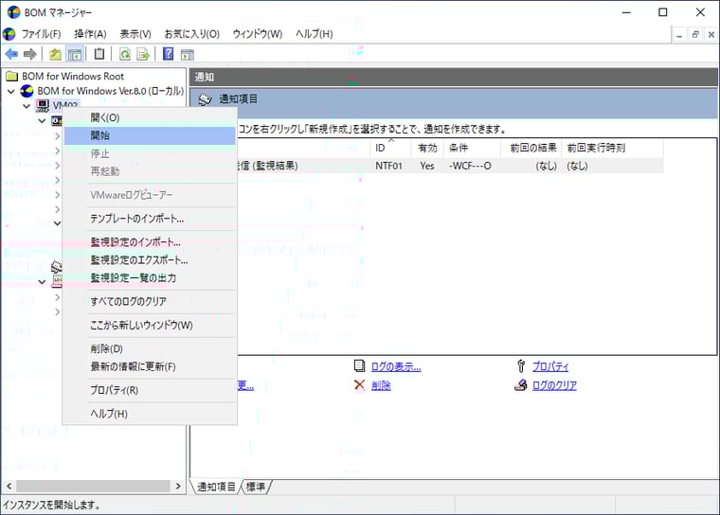Open the お気に入り(O) menu

coord(192,34)
